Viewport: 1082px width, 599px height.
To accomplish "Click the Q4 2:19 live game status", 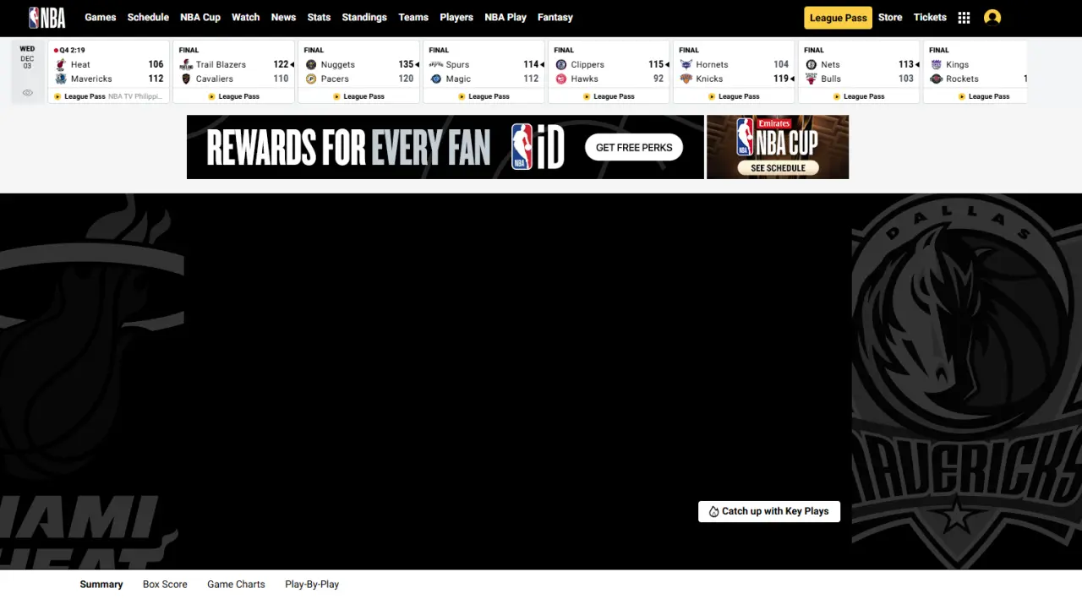I will tap(69, 50).
